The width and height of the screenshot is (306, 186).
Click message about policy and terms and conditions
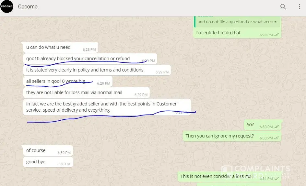97,70
